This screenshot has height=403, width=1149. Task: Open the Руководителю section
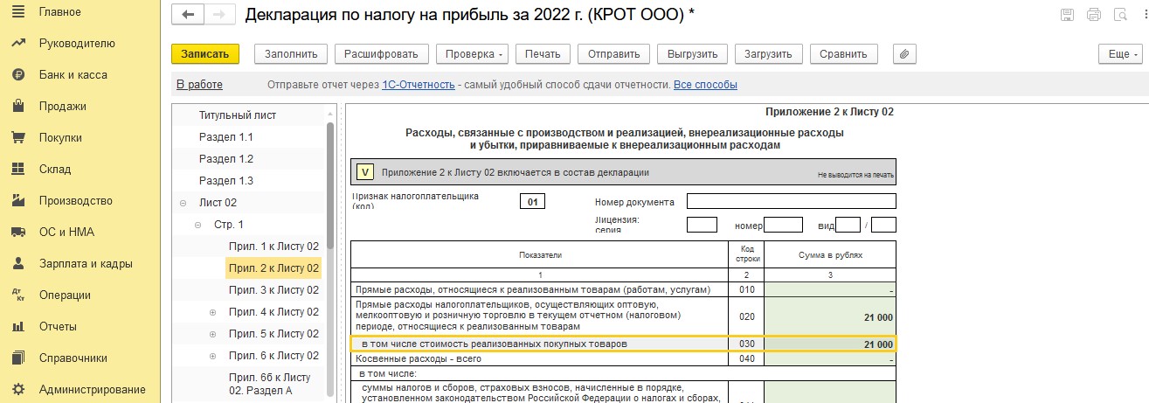click(77, 43)
